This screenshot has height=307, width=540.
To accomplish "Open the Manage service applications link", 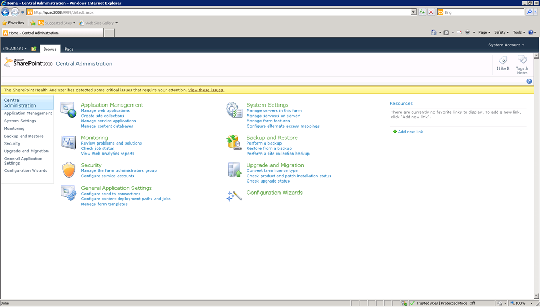I will (x=109, y=121).
